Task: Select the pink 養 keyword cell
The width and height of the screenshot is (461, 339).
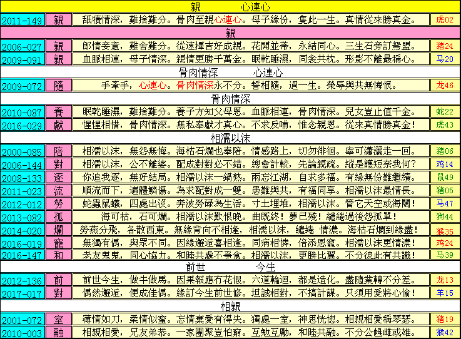Action: (x=59, y=112)
